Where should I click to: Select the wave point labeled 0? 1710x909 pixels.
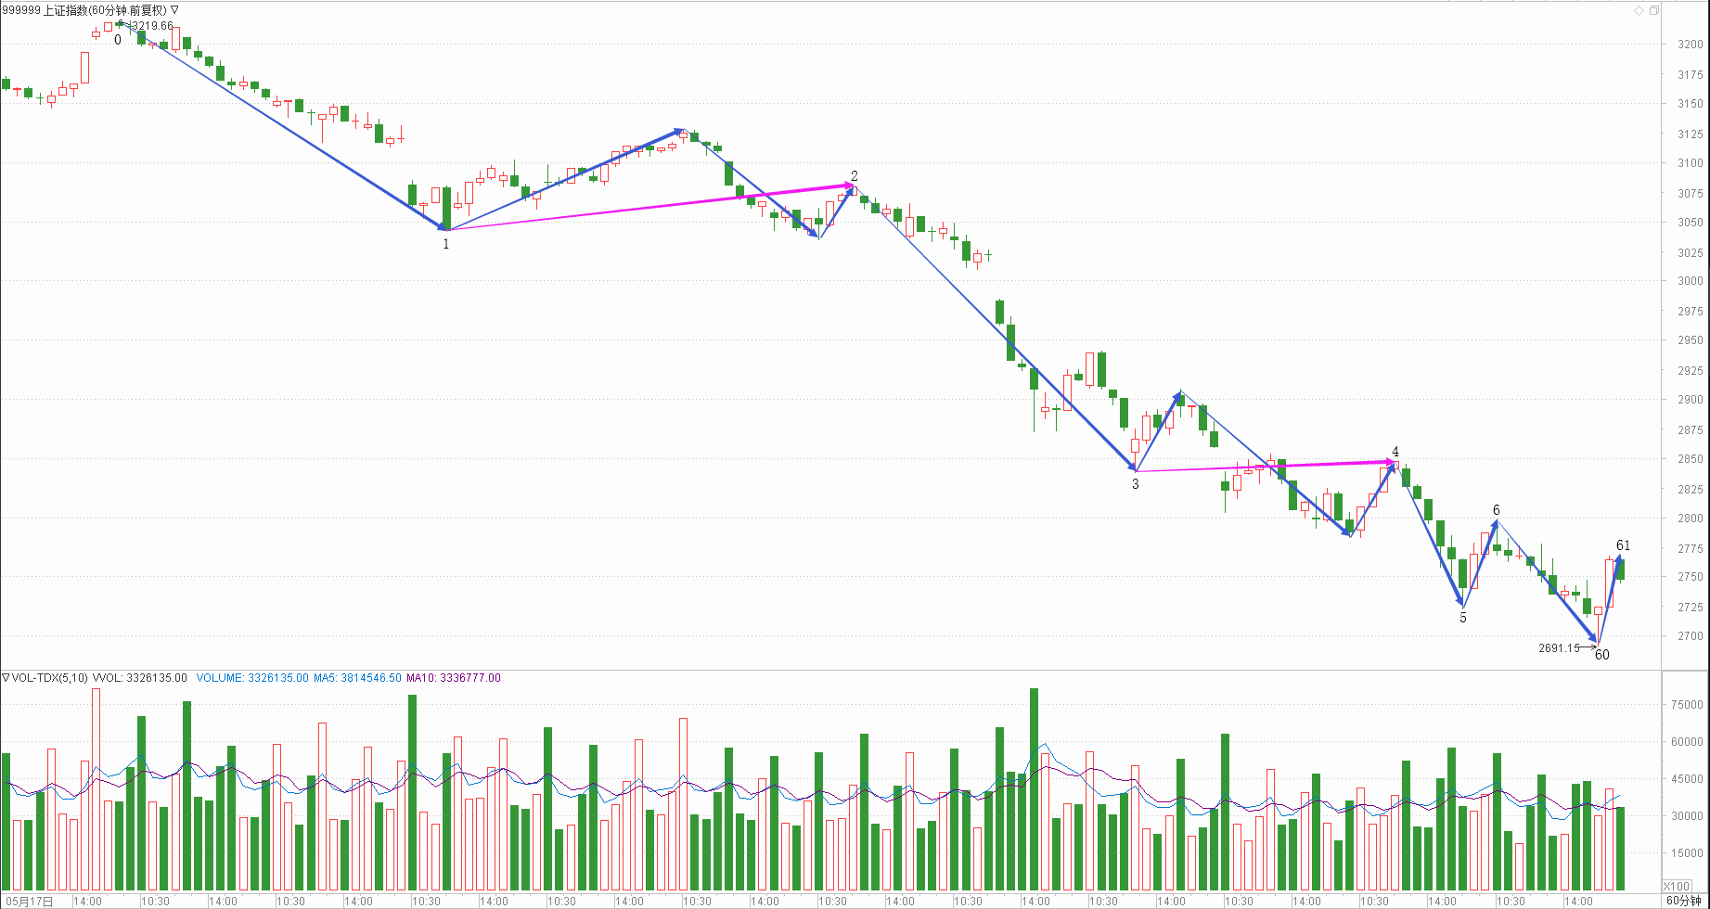click(118, 40)
